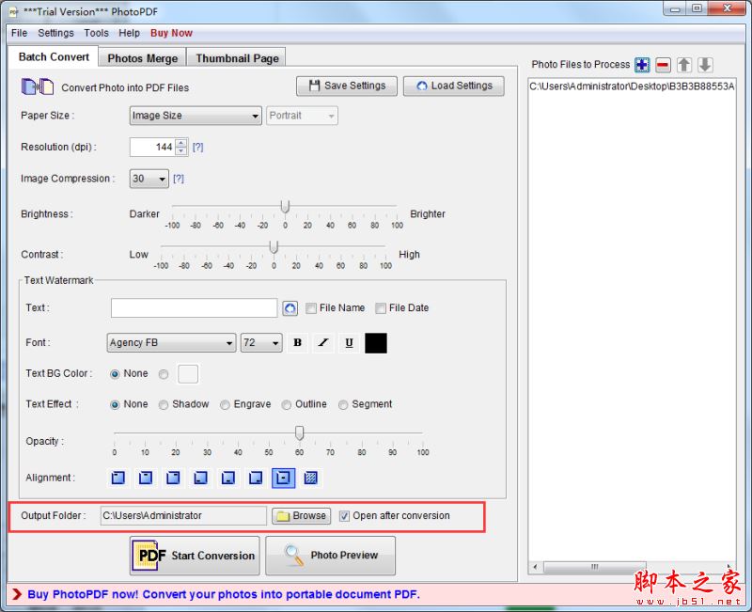This screenshot has height=612, width=752.
Task: Click the Brightness slider handle
Action: coord(285,207)
